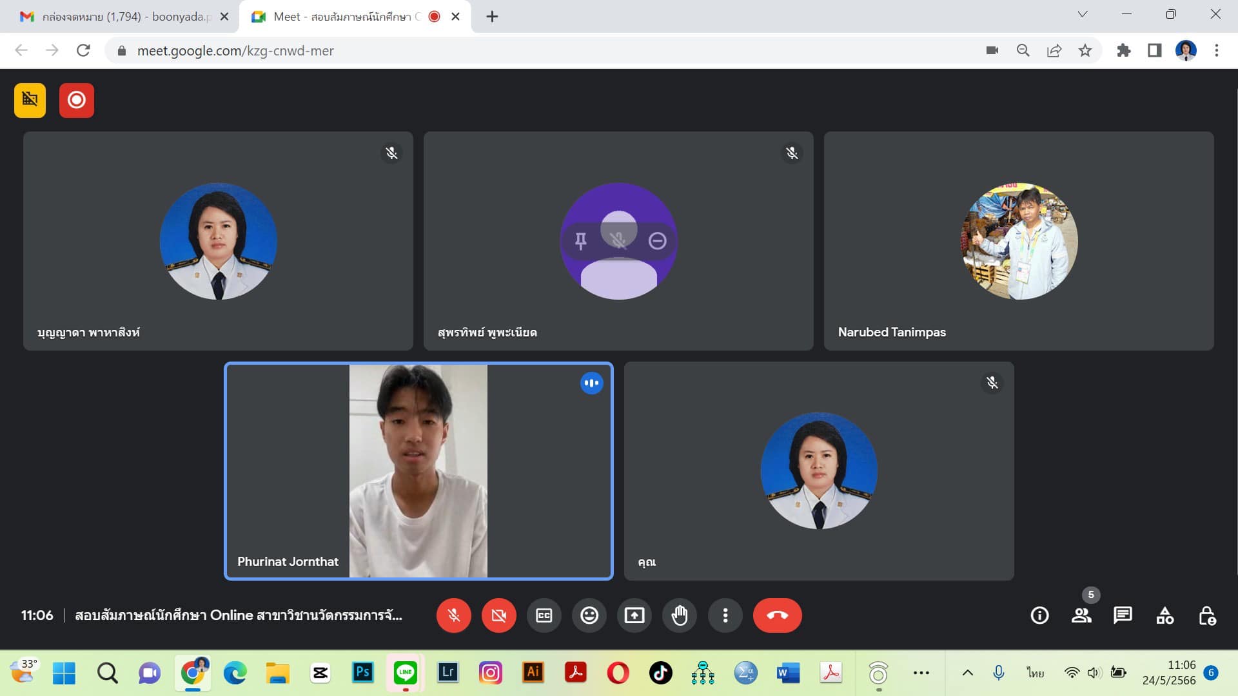Pin the third participant's tile
Viewport: 1238px width, 696px height.
tap(580, 241)
